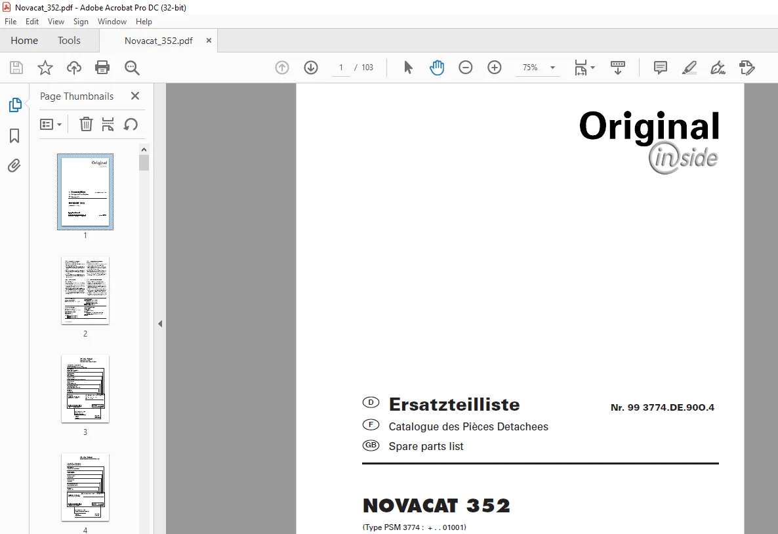Open the File menu

coord(10,22)
